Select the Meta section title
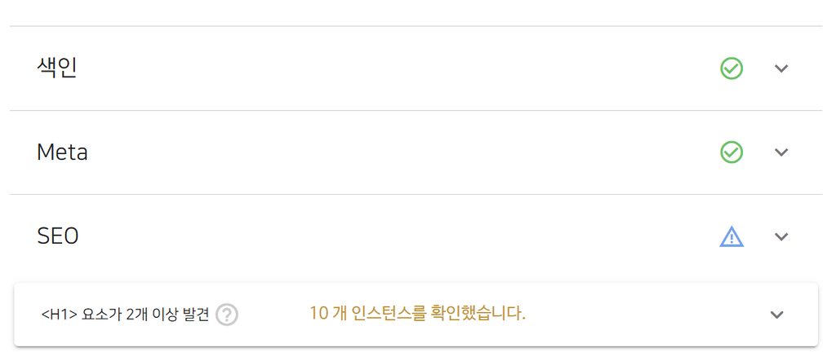 [x=62, y=153]
